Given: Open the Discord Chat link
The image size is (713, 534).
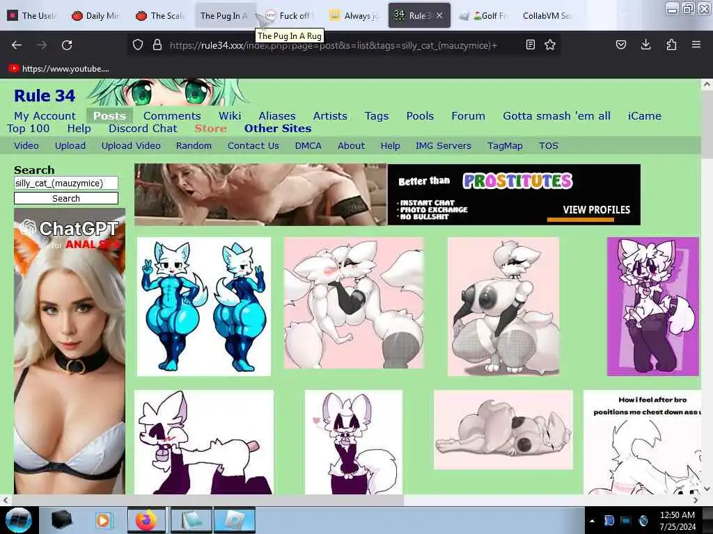Looking at the screenshot, I should click(143, 129).
